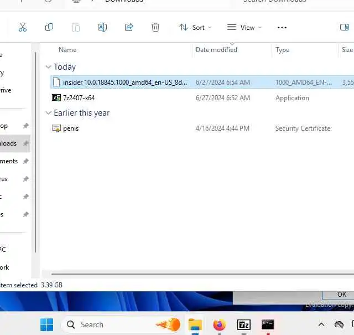
Task: Click the cloud sync tray icon
Action: (x=339, y=324)
